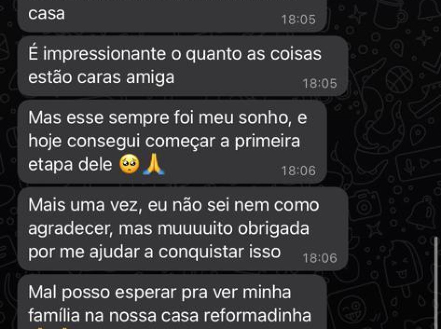441x329 pixels.
Task: Click the word 'agradecer' in the message
Action: tap(68, 229)
